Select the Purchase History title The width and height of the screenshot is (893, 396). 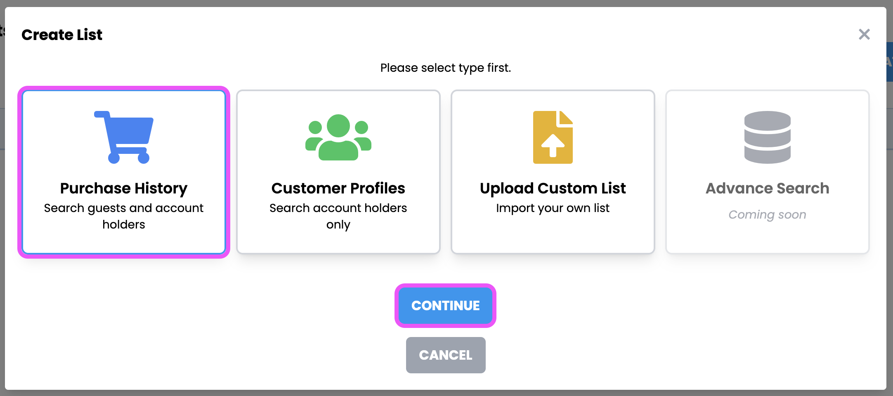tap(124, 188)
